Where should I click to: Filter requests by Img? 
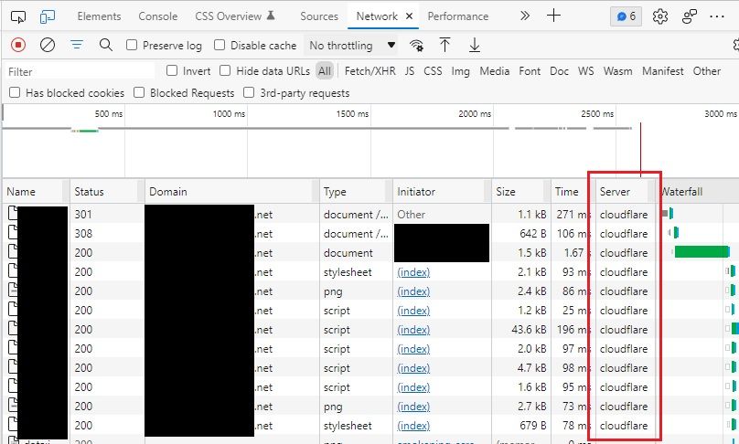point(460,71)
